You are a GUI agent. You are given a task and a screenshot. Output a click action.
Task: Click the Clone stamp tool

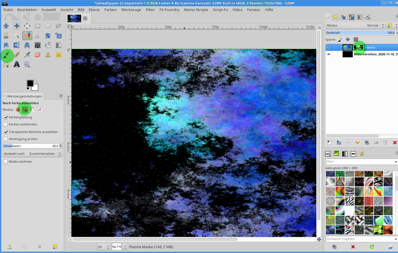(48, 55)
